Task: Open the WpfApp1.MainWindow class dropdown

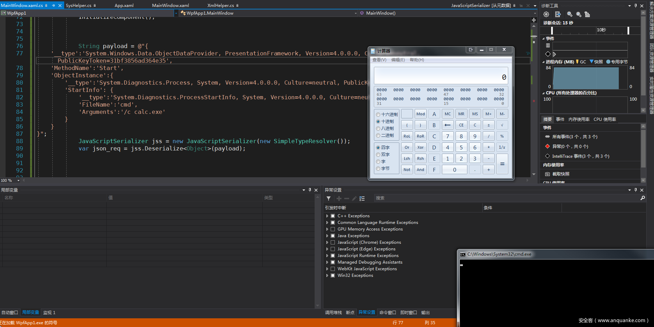Action: click(x=355, y=13)
